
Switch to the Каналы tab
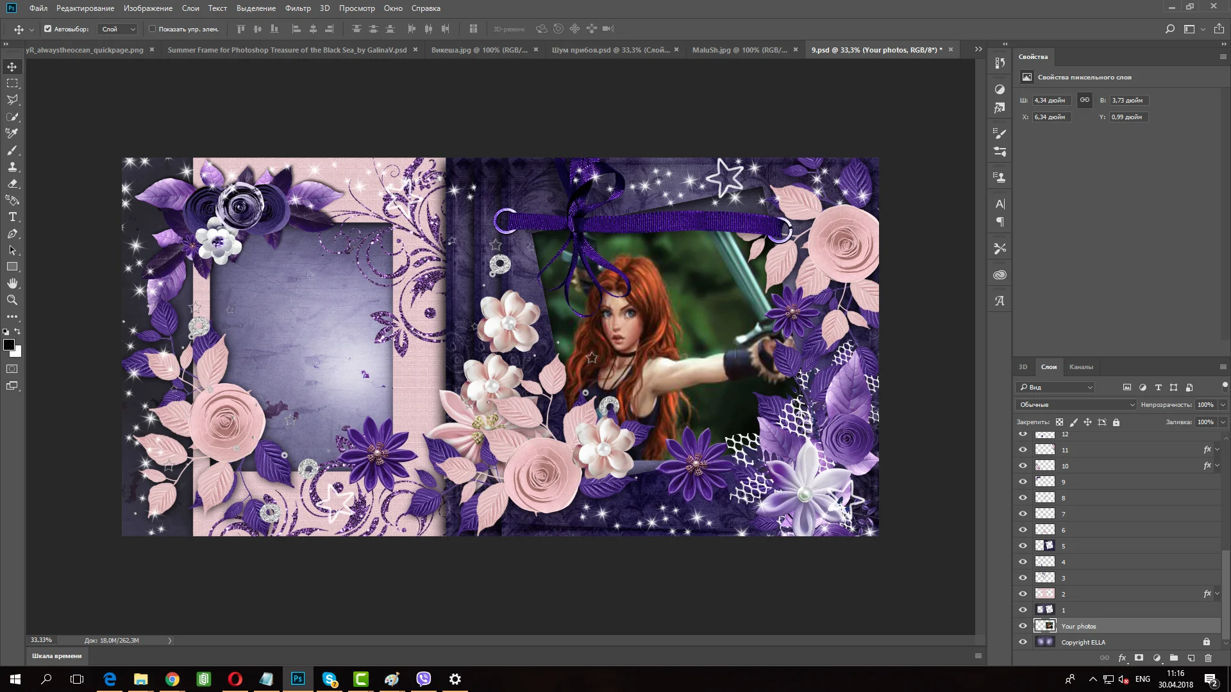(1080, 367)
